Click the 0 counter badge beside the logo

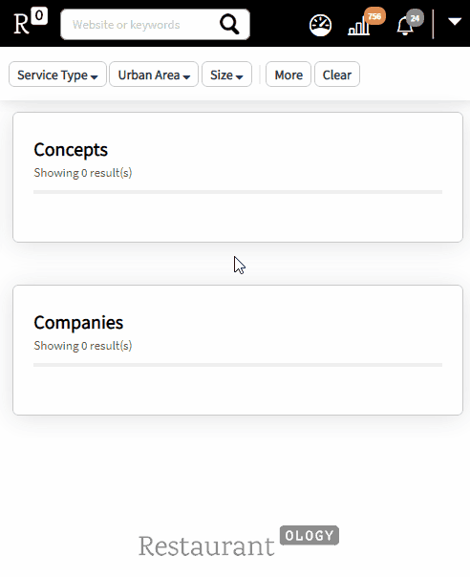coord(39,16)
